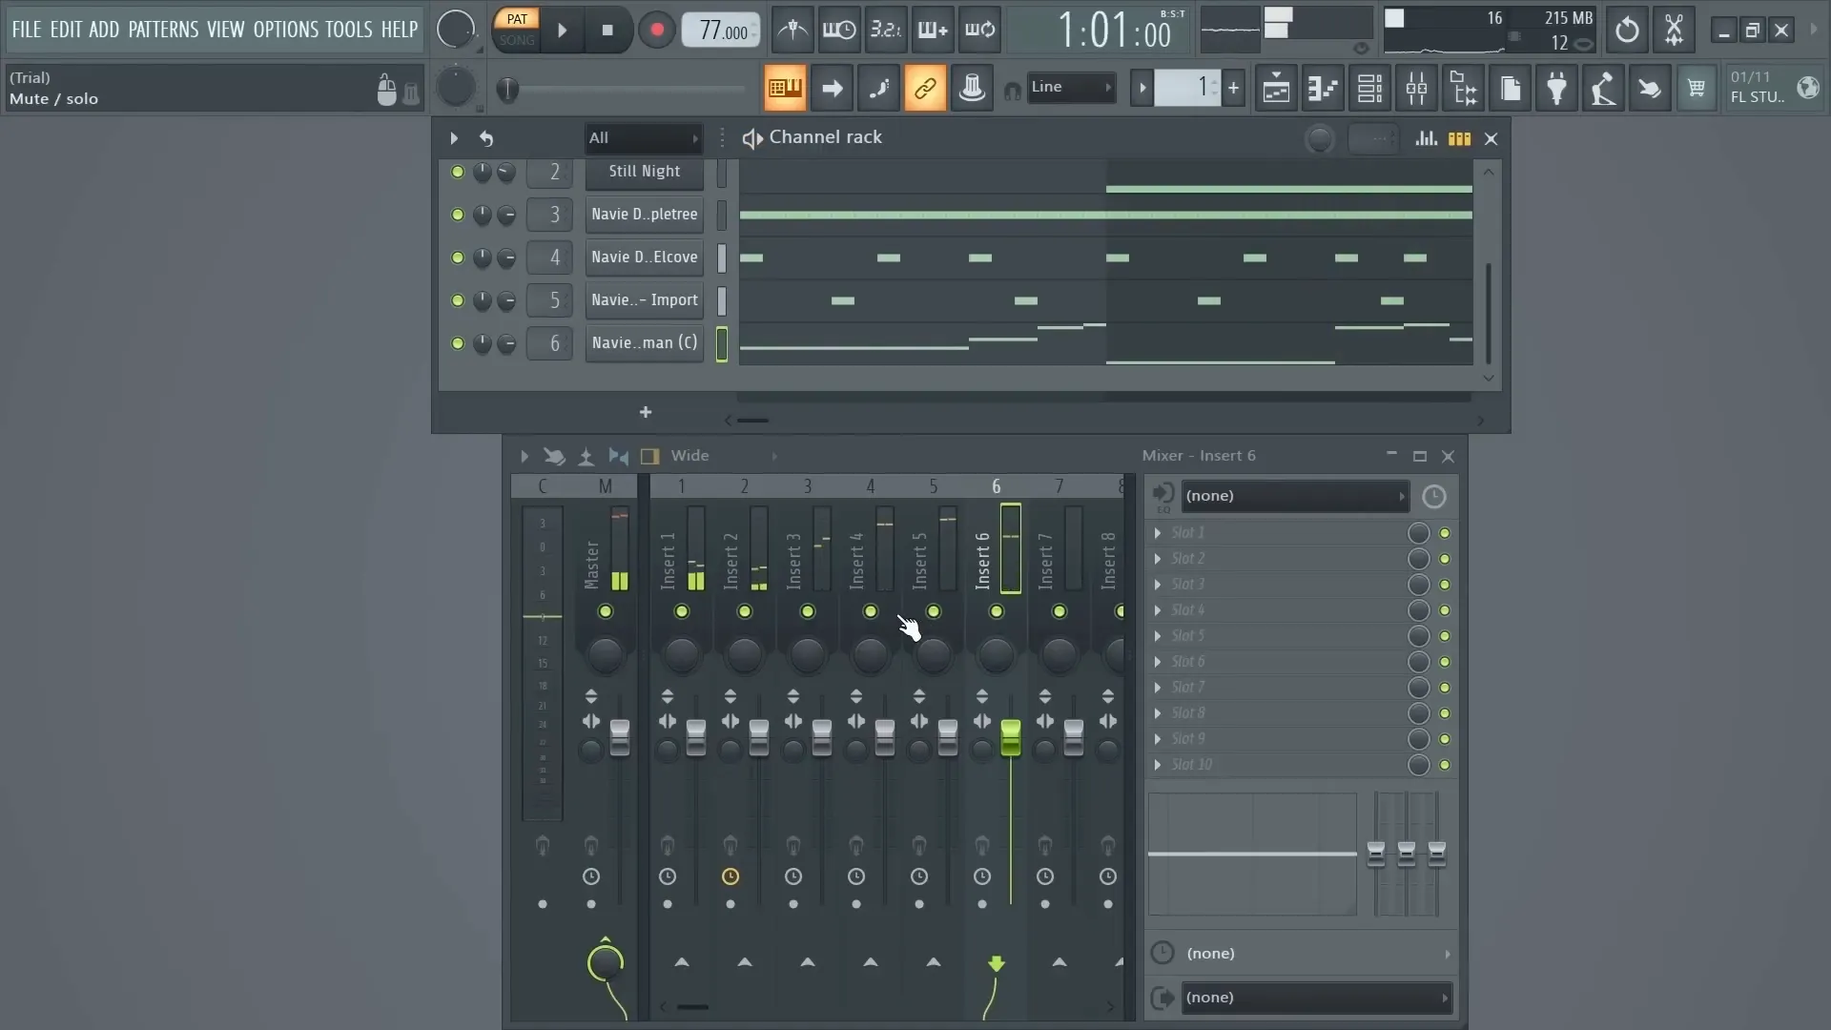
Task: Open the OPTIONS menu
Action: (x=286, y=30)
